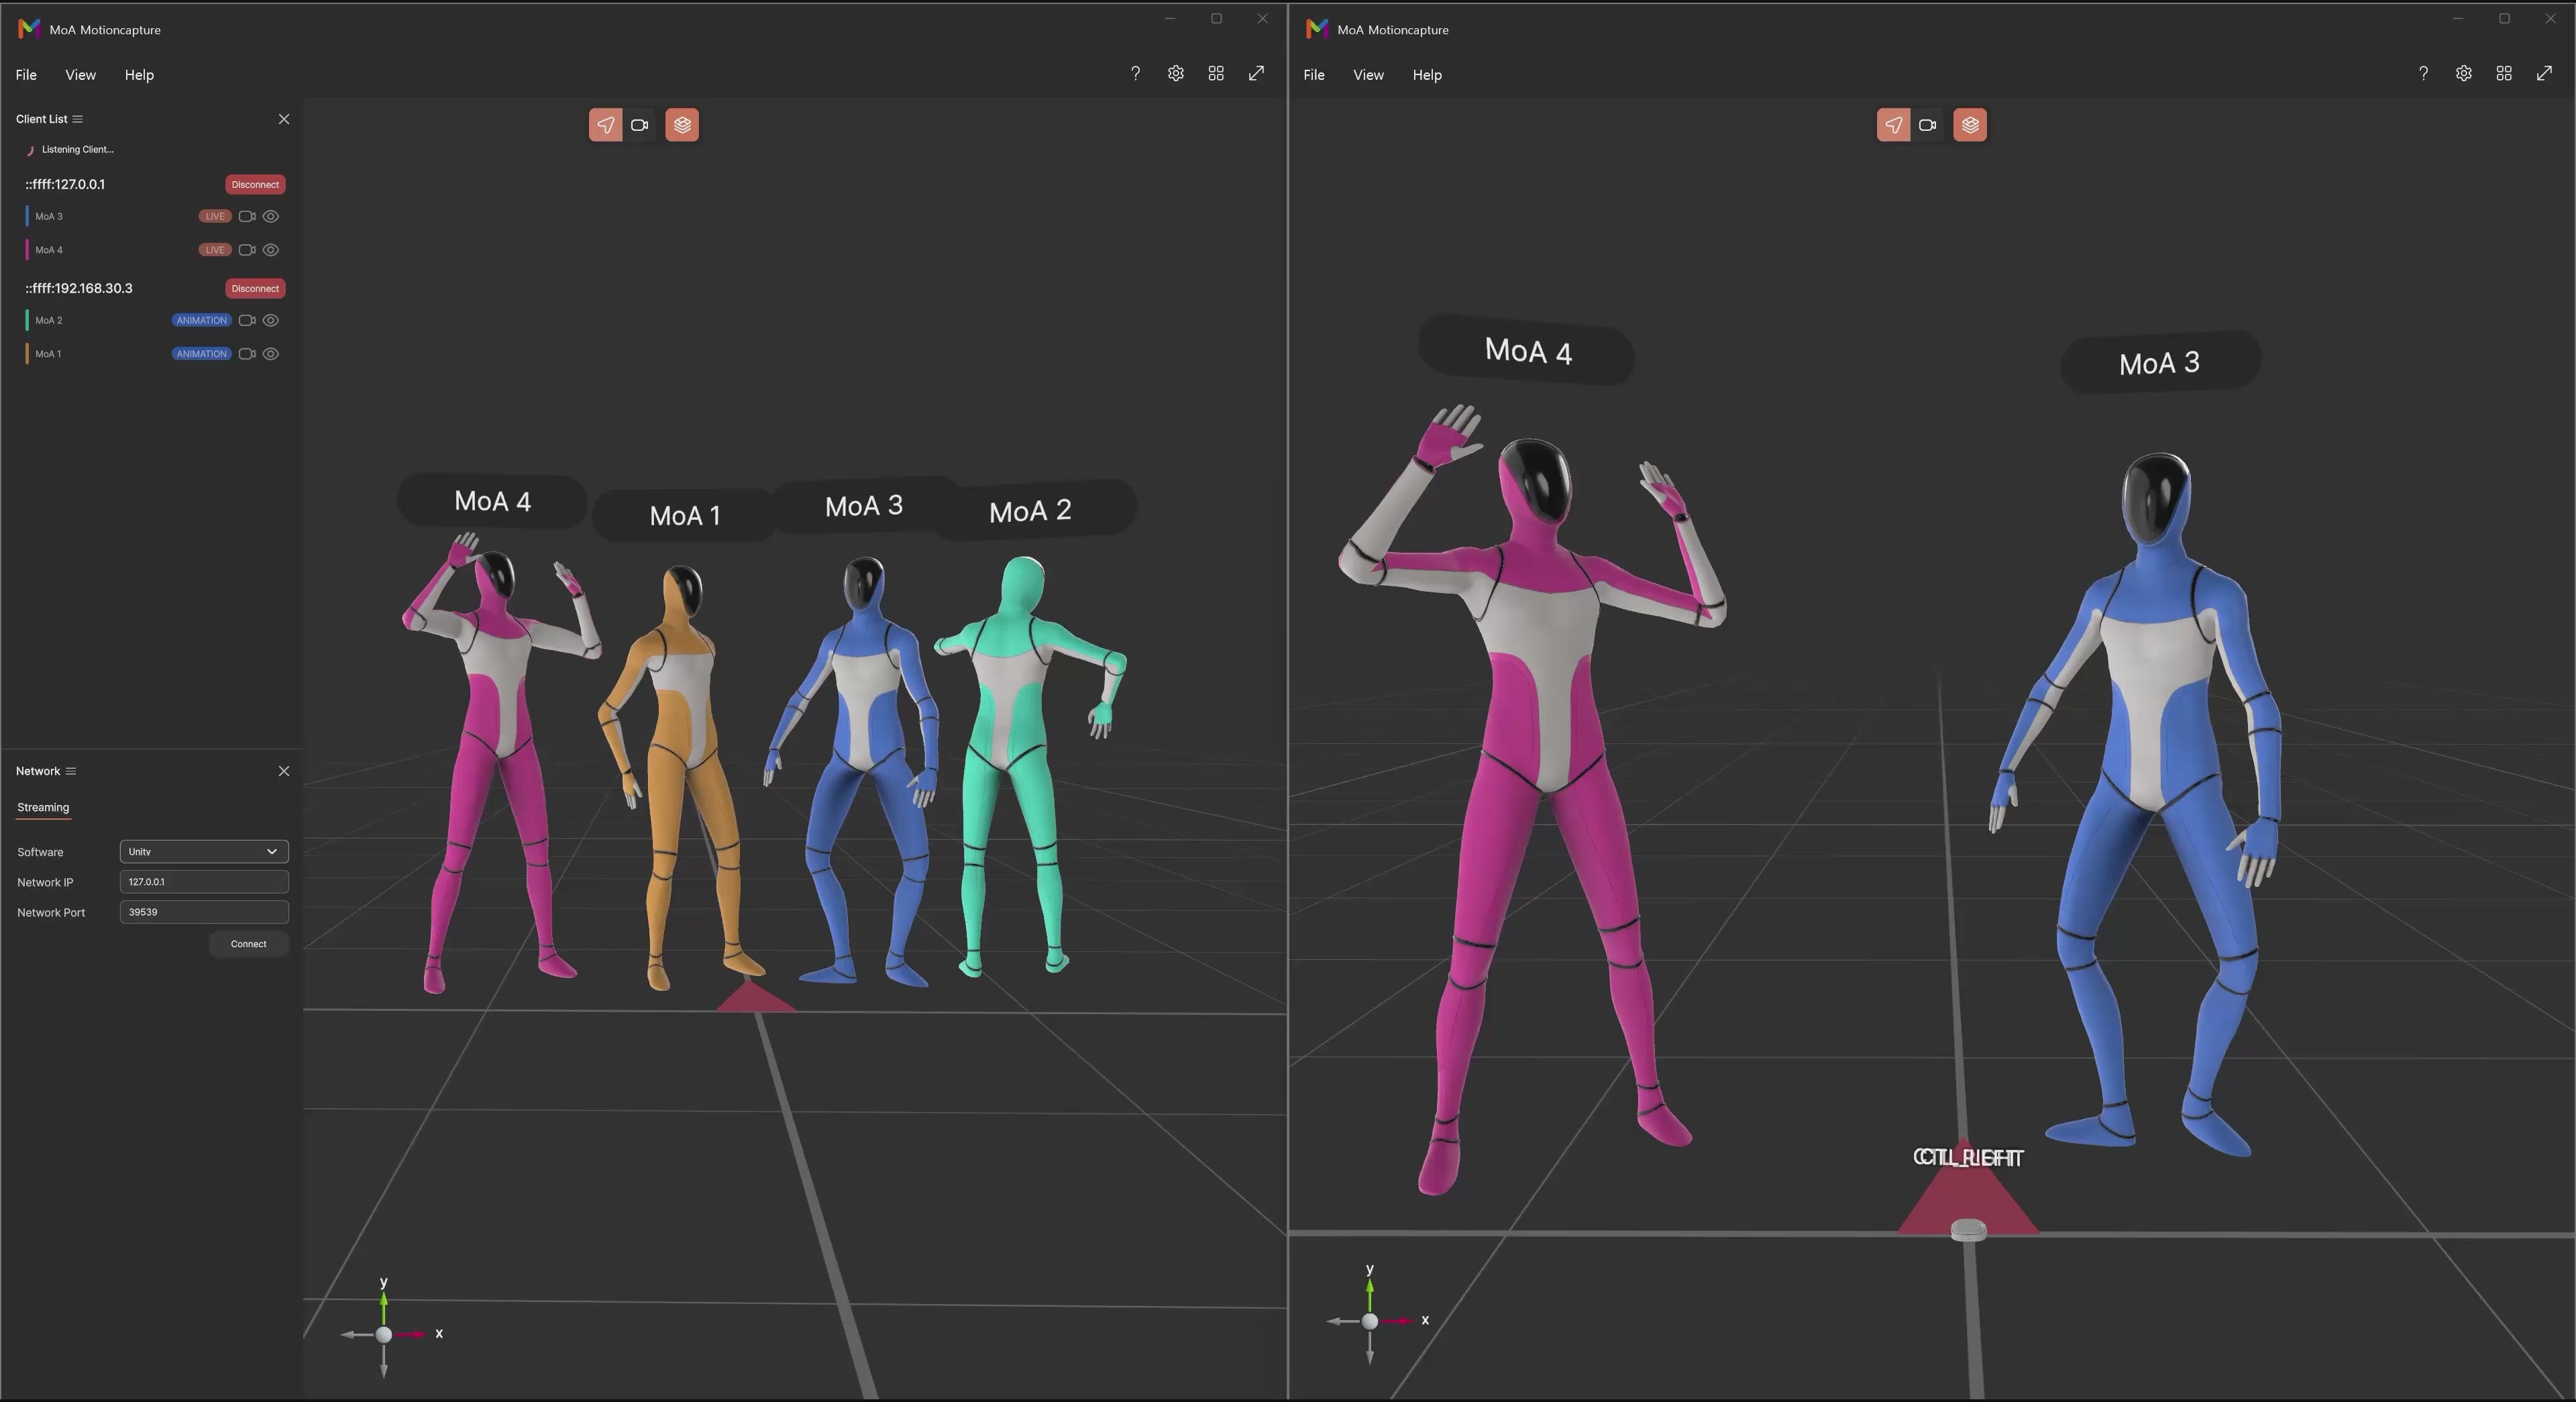Click expand fullscreen icon in right window
The height and width of the screenshot is (1402, 2576).
coord(2544,74)
